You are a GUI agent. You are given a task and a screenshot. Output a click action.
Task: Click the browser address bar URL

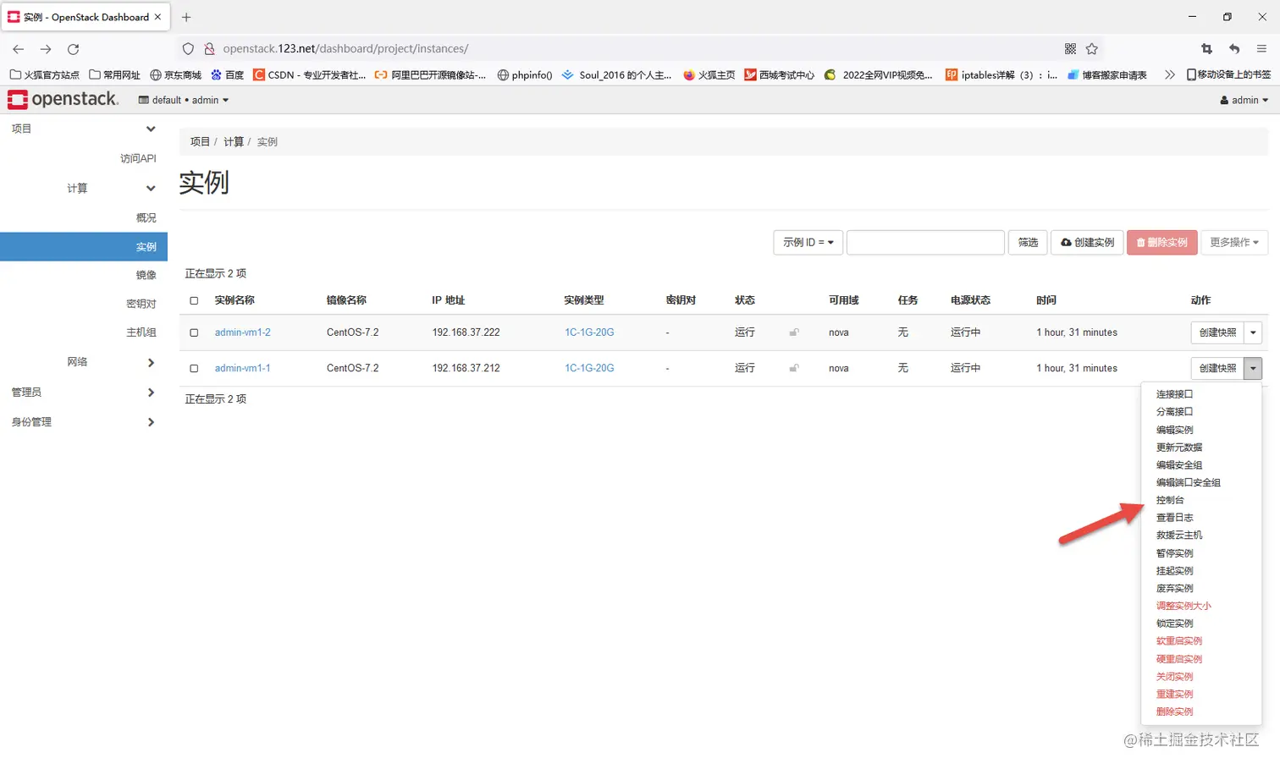tap(345, 49)
